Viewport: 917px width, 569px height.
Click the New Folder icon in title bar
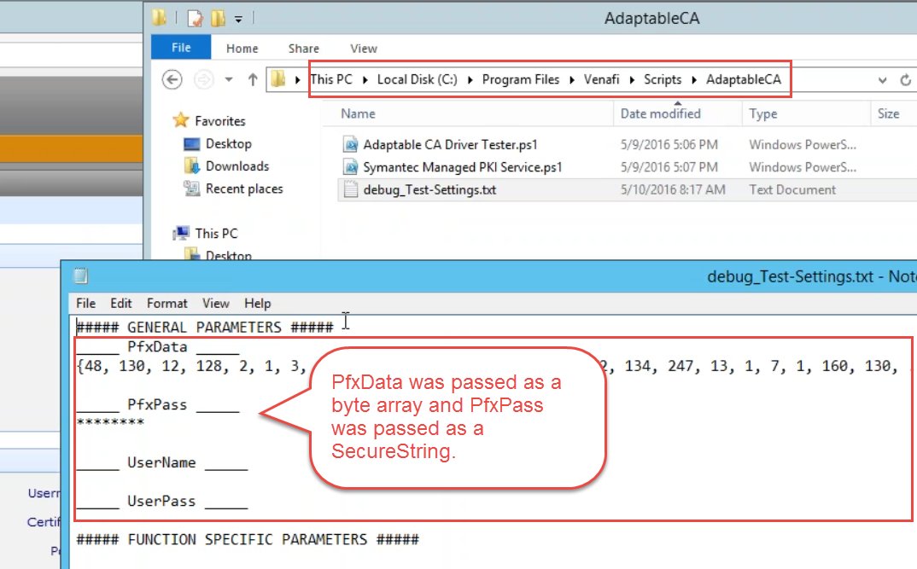click(x=218, y=18)
